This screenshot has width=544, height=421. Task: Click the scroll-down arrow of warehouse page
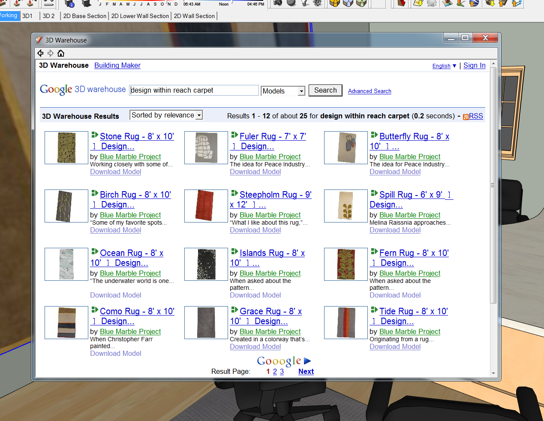493,373
